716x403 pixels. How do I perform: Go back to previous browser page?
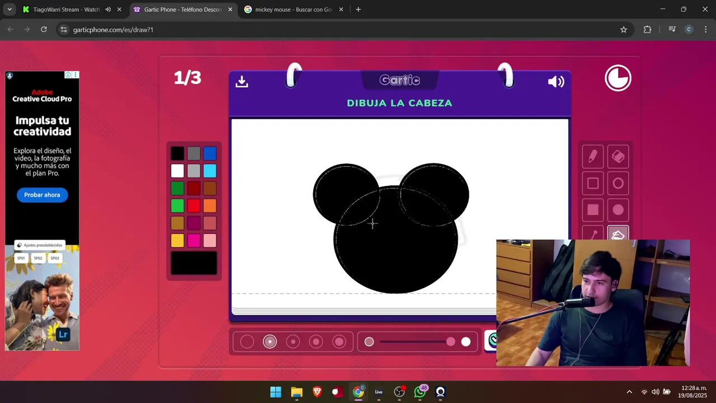click(x=10, y=29)
